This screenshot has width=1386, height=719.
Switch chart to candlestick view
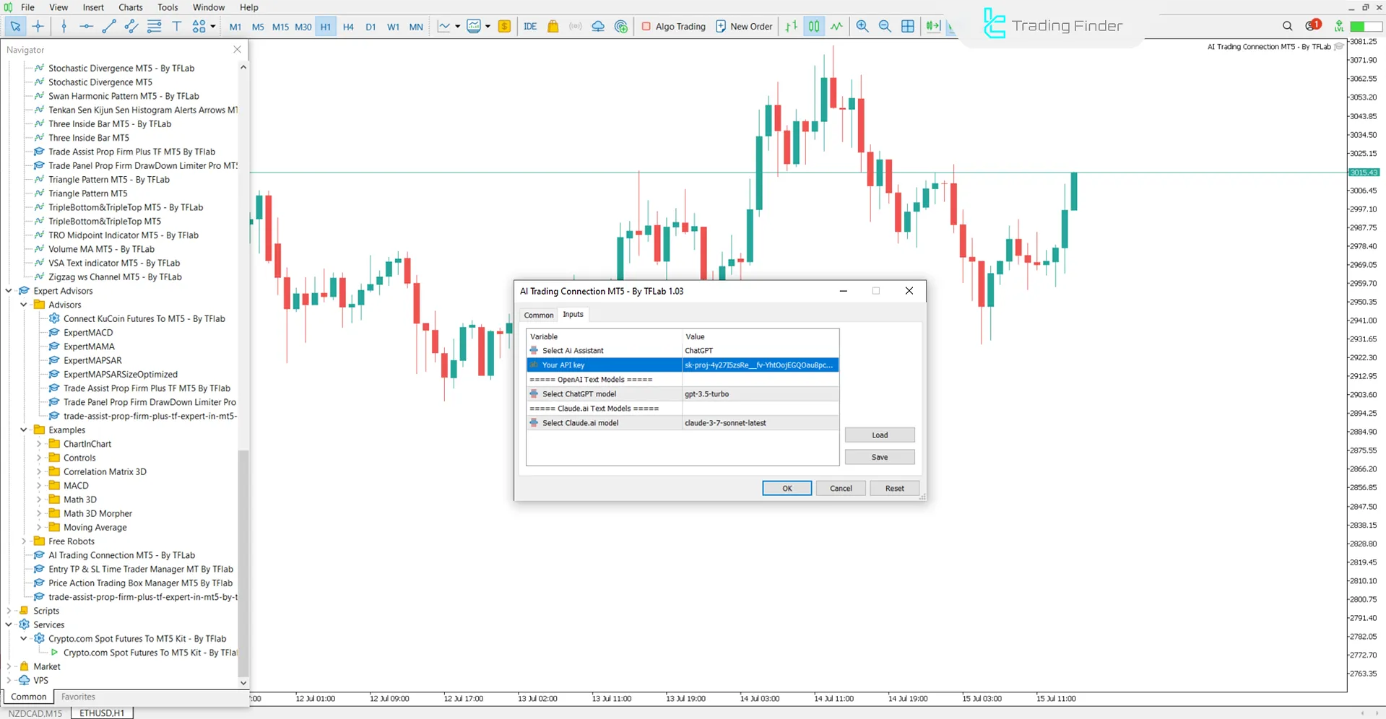coord(813,26)
